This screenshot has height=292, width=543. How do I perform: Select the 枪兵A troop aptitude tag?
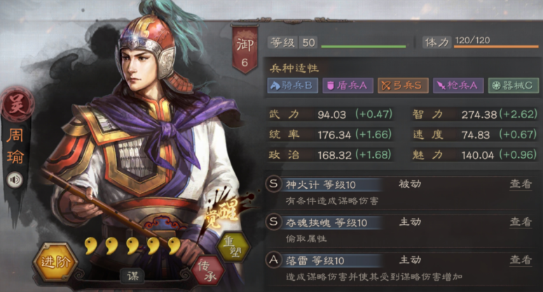coord(458,85)
